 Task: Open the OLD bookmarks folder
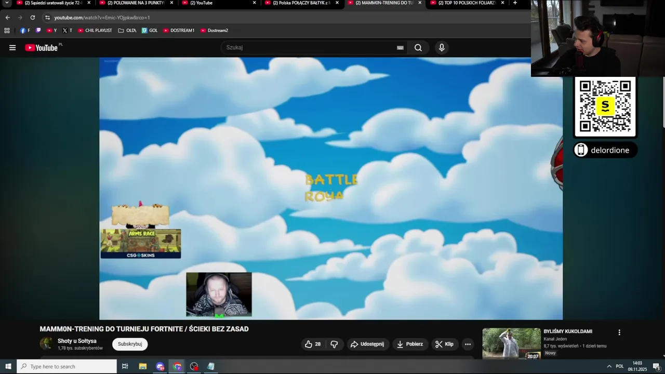127,31
